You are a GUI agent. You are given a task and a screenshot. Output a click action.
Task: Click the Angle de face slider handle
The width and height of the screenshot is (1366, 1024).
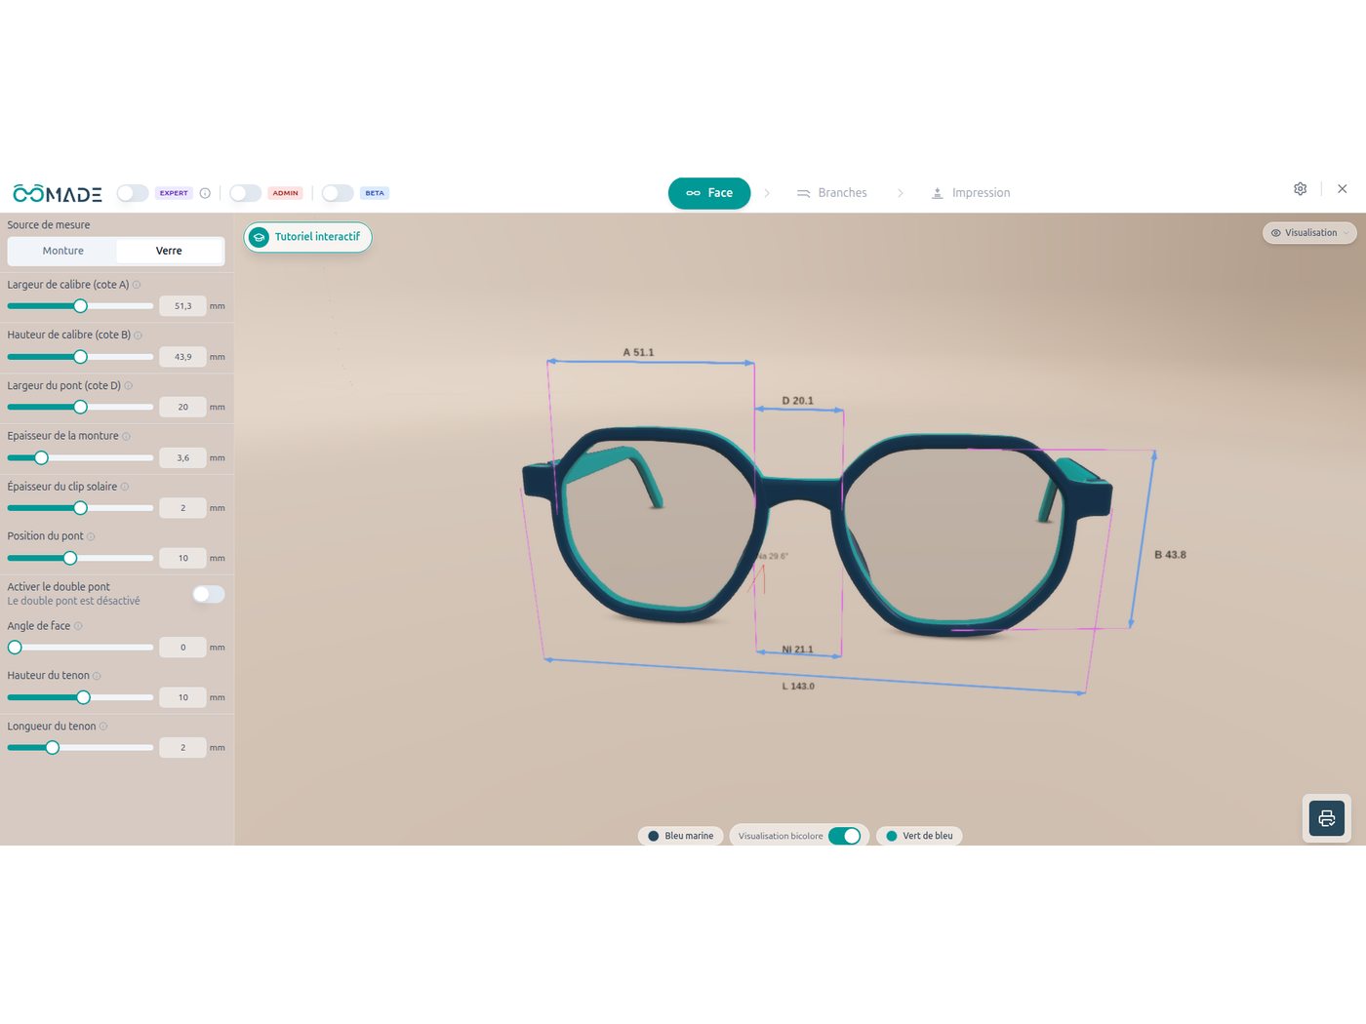[15, 648]
